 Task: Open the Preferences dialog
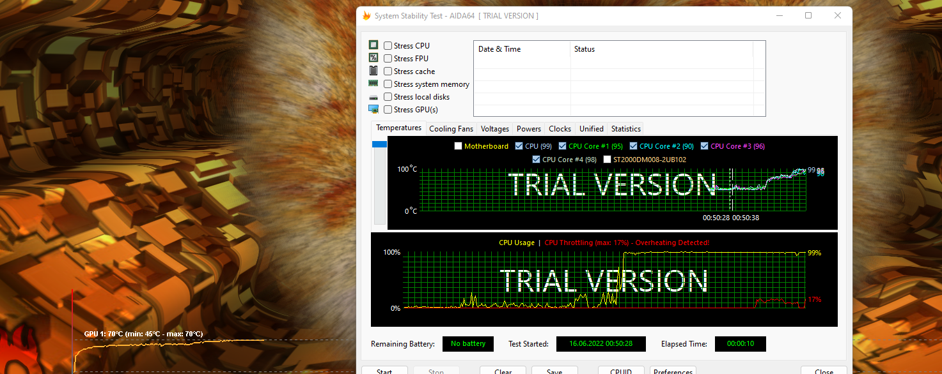pyautogui.click(x=673, y=370)
